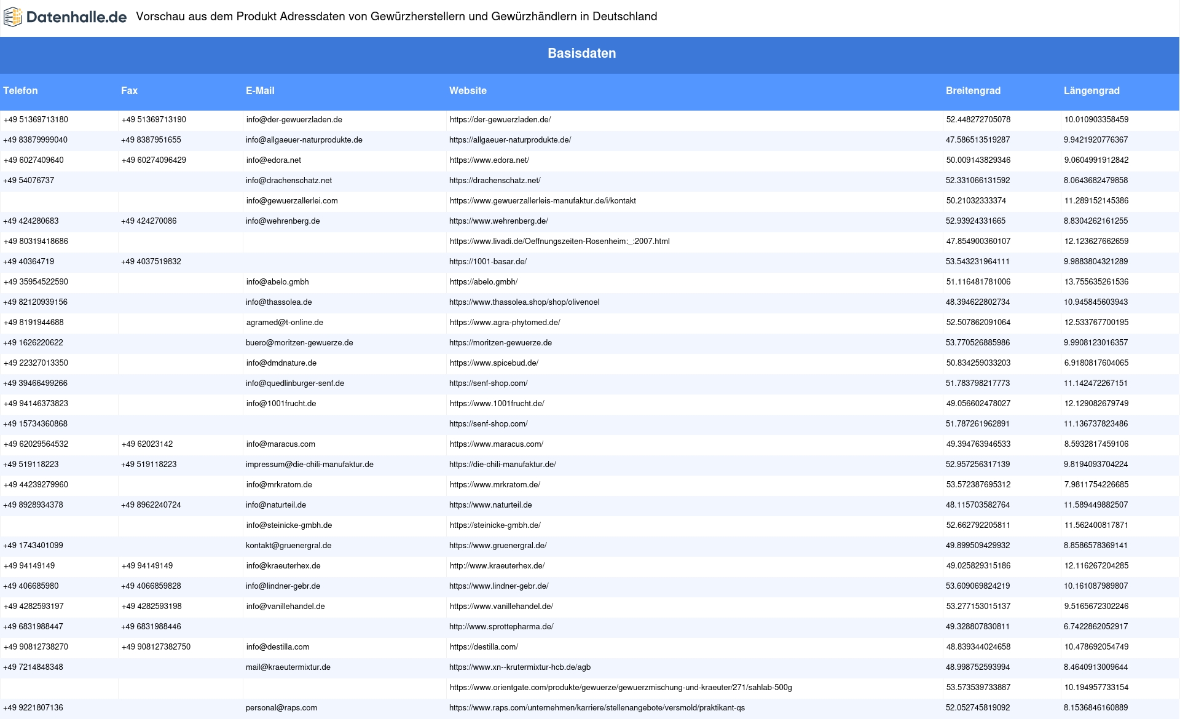Open the xn--krutermixtur-hcb.de agb link
Screen dimensions: 1180x719
pos(520,667)
